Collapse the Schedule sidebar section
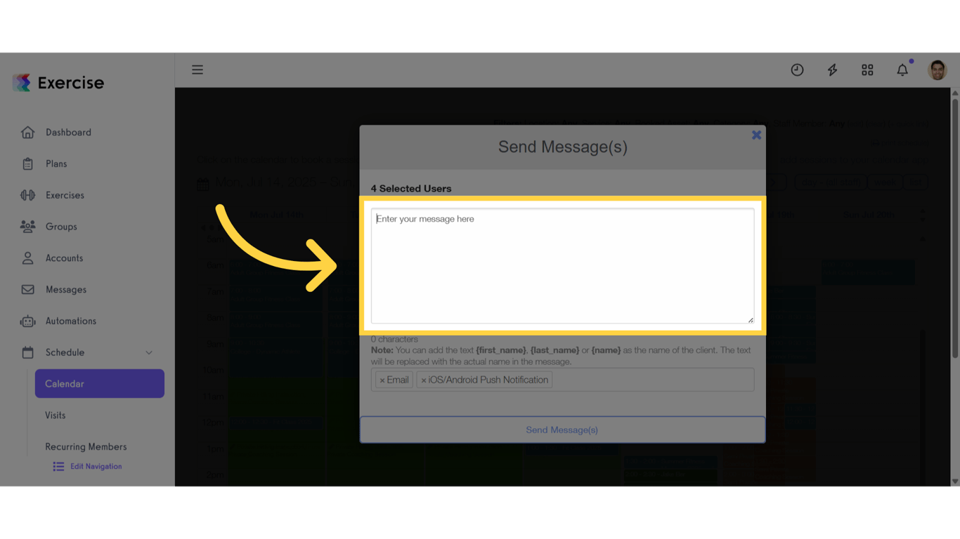This screenshot has height=539, width=960. (148, 352)
